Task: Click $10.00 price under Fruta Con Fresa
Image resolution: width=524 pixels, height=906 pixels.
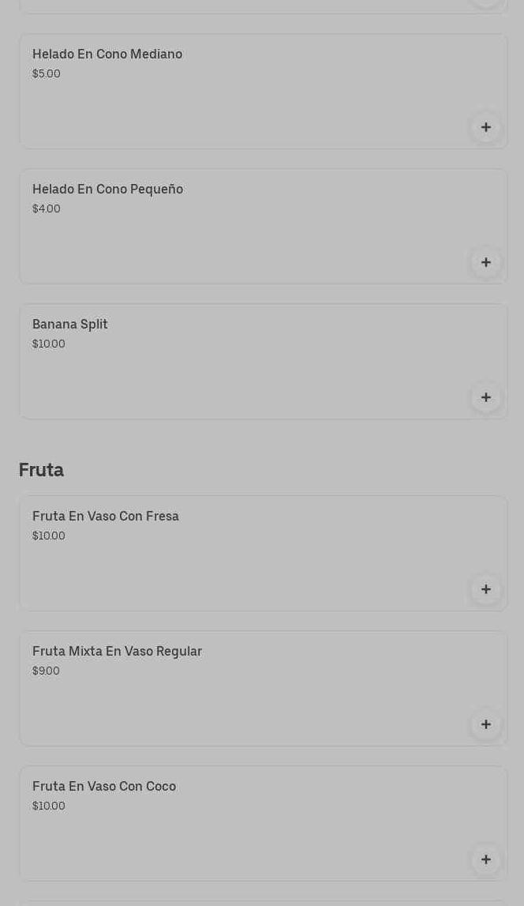Action: click(x=49, y=536)
